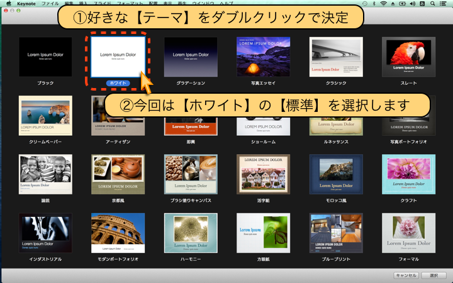The width and height of the screenshot is (453, 283).
Task: Open the Keynote application menu
Action: [26, 4]
